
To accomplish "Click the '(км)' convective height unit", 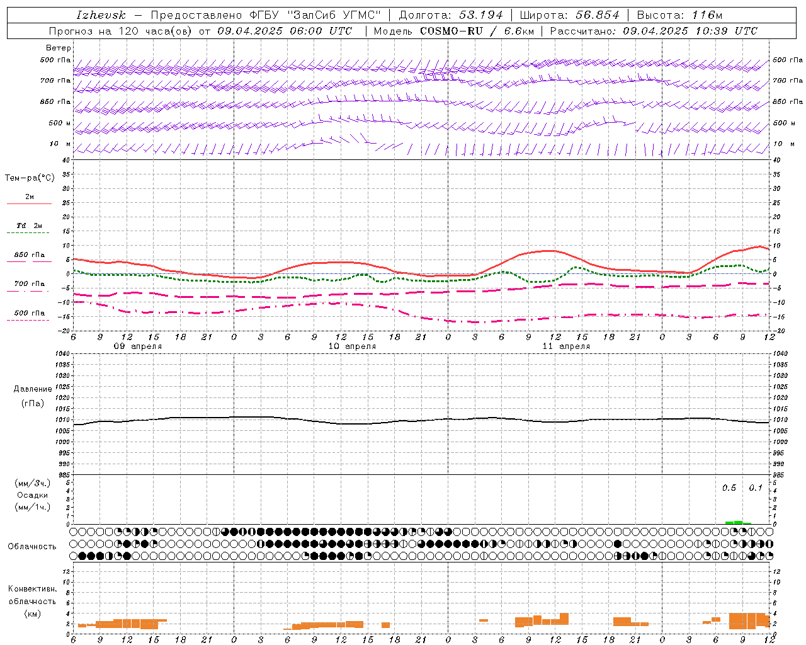I will (32, 614).
